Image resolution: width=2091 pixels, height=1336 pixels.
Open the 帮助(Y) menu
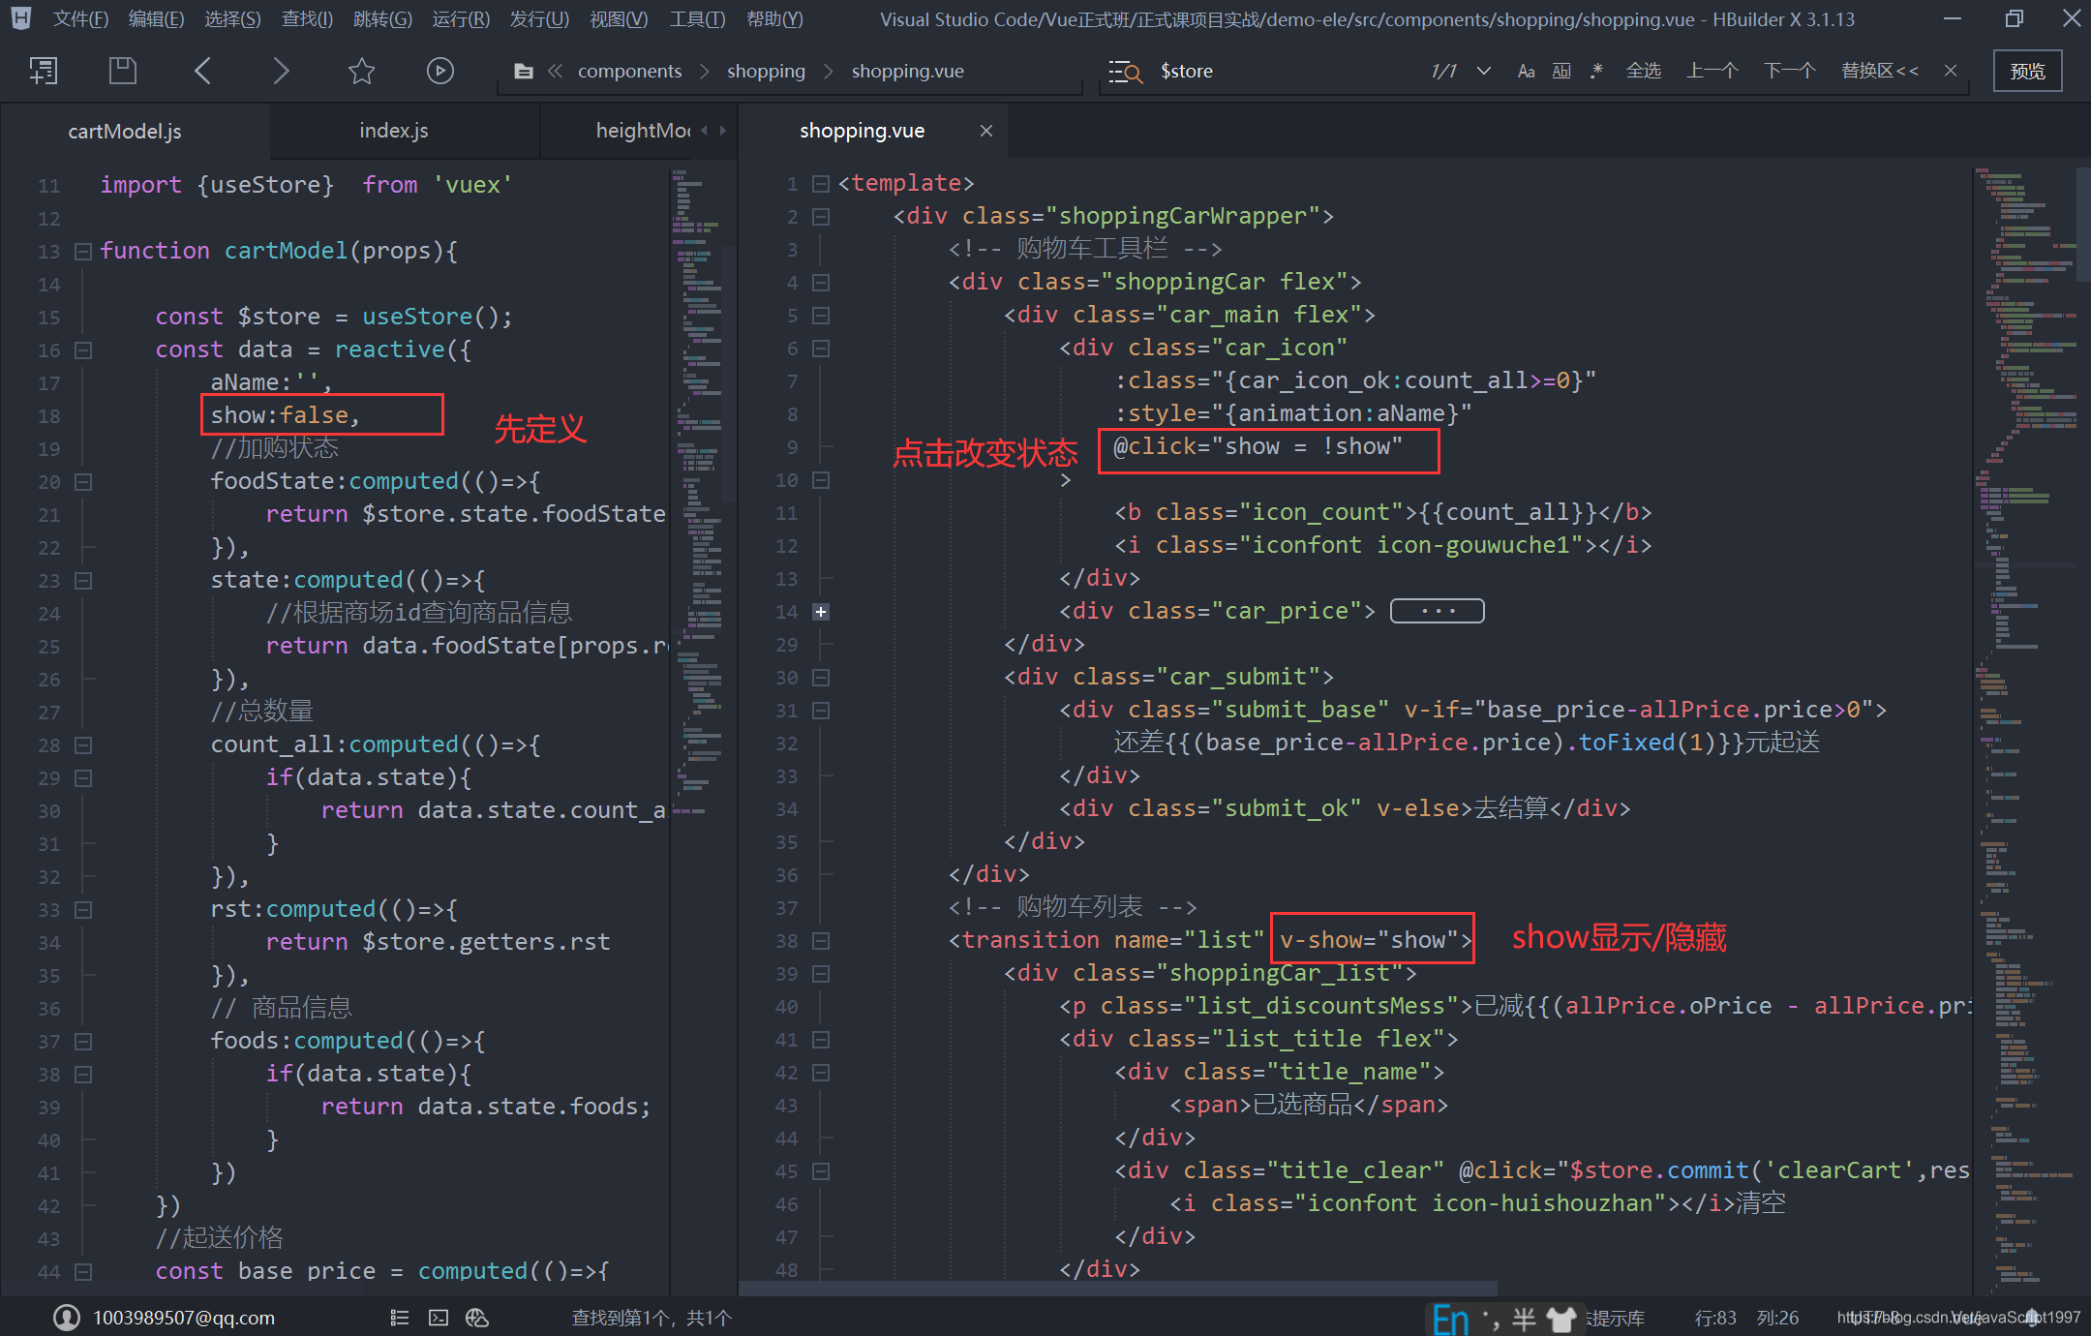pos(774,18)
